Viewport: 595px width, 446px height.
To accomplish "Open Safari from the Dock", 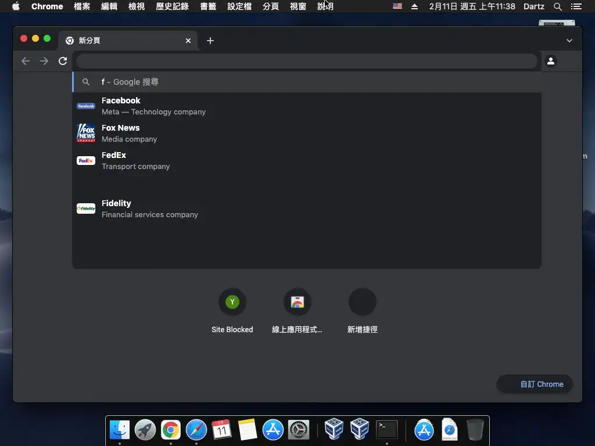I will pyautogui.click(x=196, y=430).
